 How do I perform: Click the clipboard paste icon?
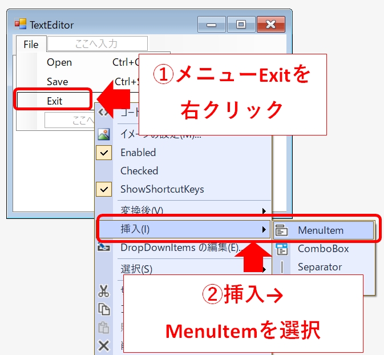[x=104, y=328]
